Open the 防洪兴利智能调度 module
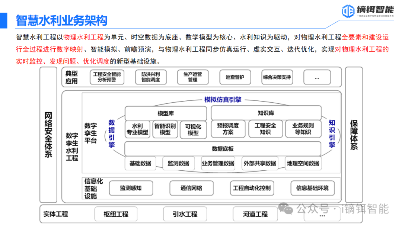The width and height of the screenshot is (402, 225). 150,77
